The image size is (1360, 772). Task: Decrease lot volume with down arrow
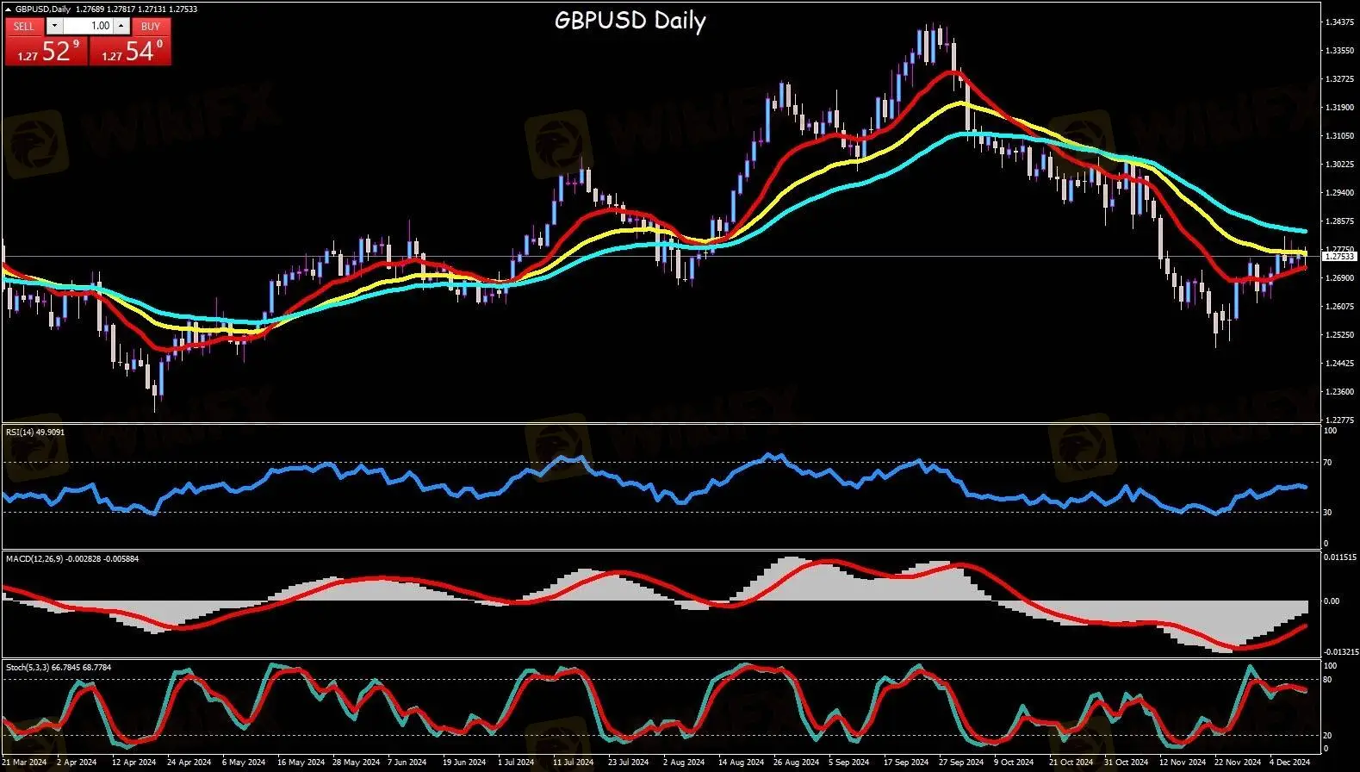click(x=55, y=27)
